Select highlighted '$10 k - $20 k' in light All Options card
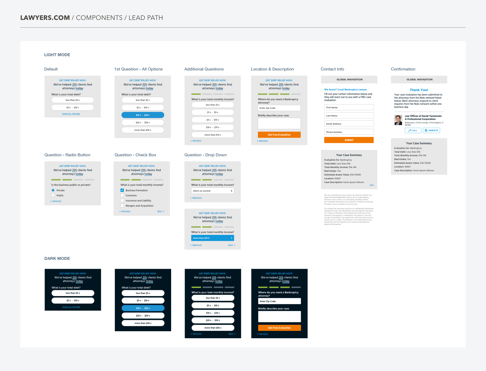The width and height of the screenshot is (486, 371). pos(143,115)
